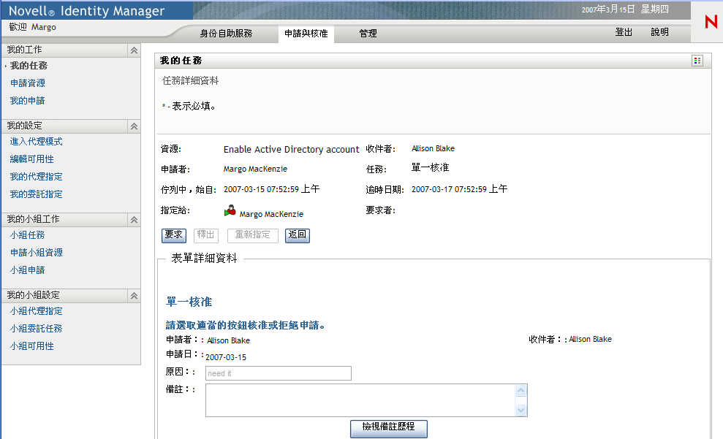Open the 說明 help link
Image resolution: width=723 pixels, height=439 pixels.
click(x=659, y=32)
